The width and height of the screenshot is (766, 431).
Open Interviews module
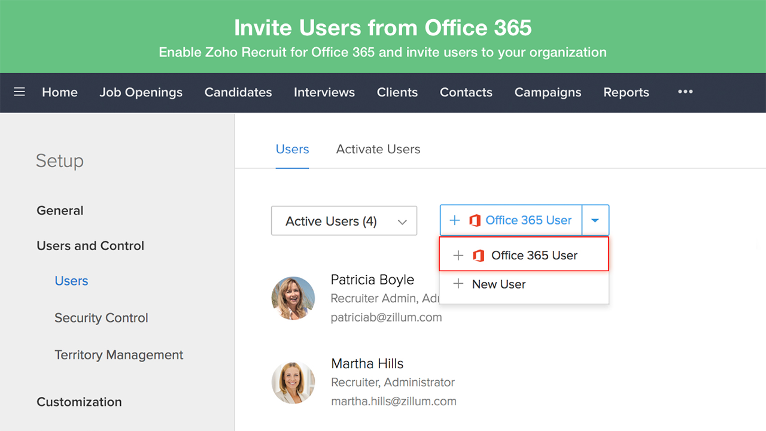pyautogui.click(x=324, y=92)
